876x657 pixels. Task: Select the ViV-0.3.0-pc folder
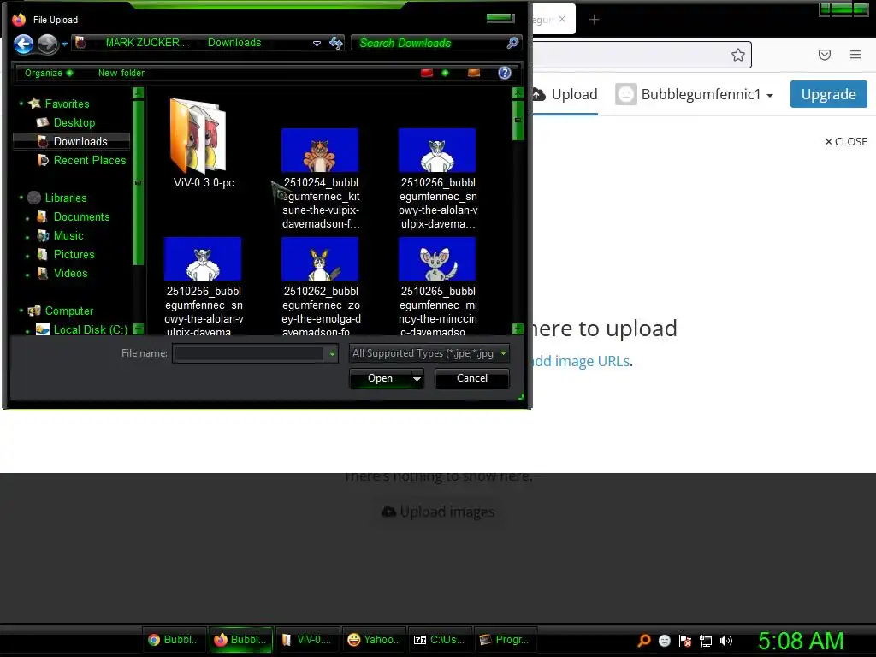(x=204, y=144)
